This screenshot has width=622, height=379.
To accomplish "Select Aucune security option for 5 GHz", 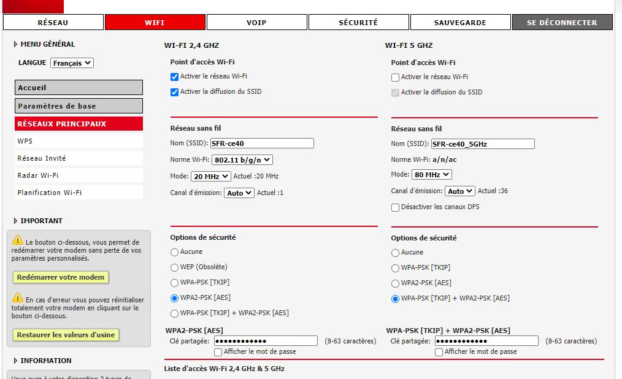I will 395,253.
